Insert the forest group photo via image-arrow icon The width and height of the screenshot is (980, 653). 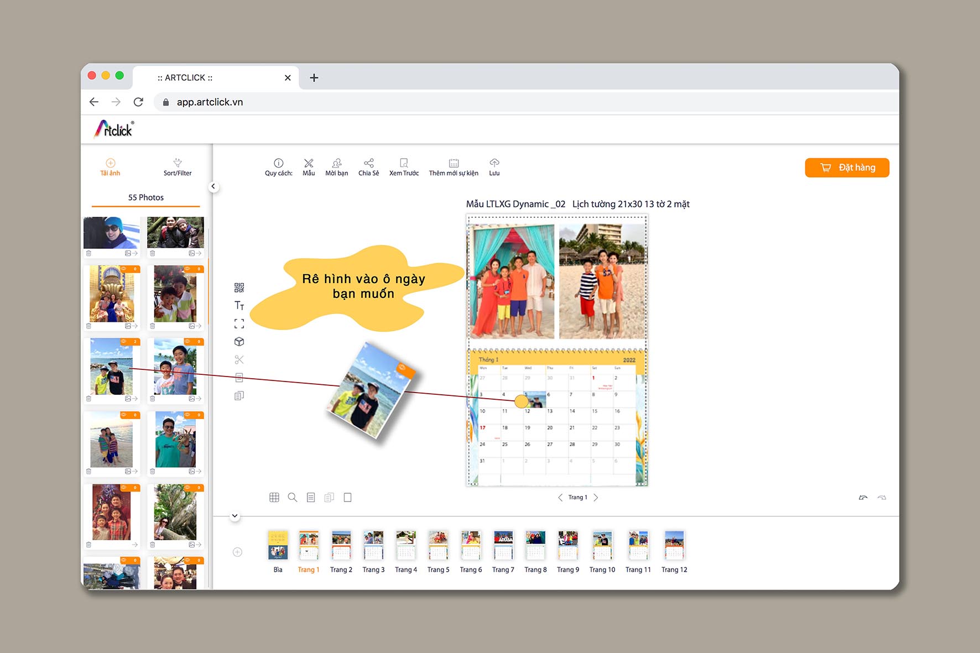tap(195, 253)
